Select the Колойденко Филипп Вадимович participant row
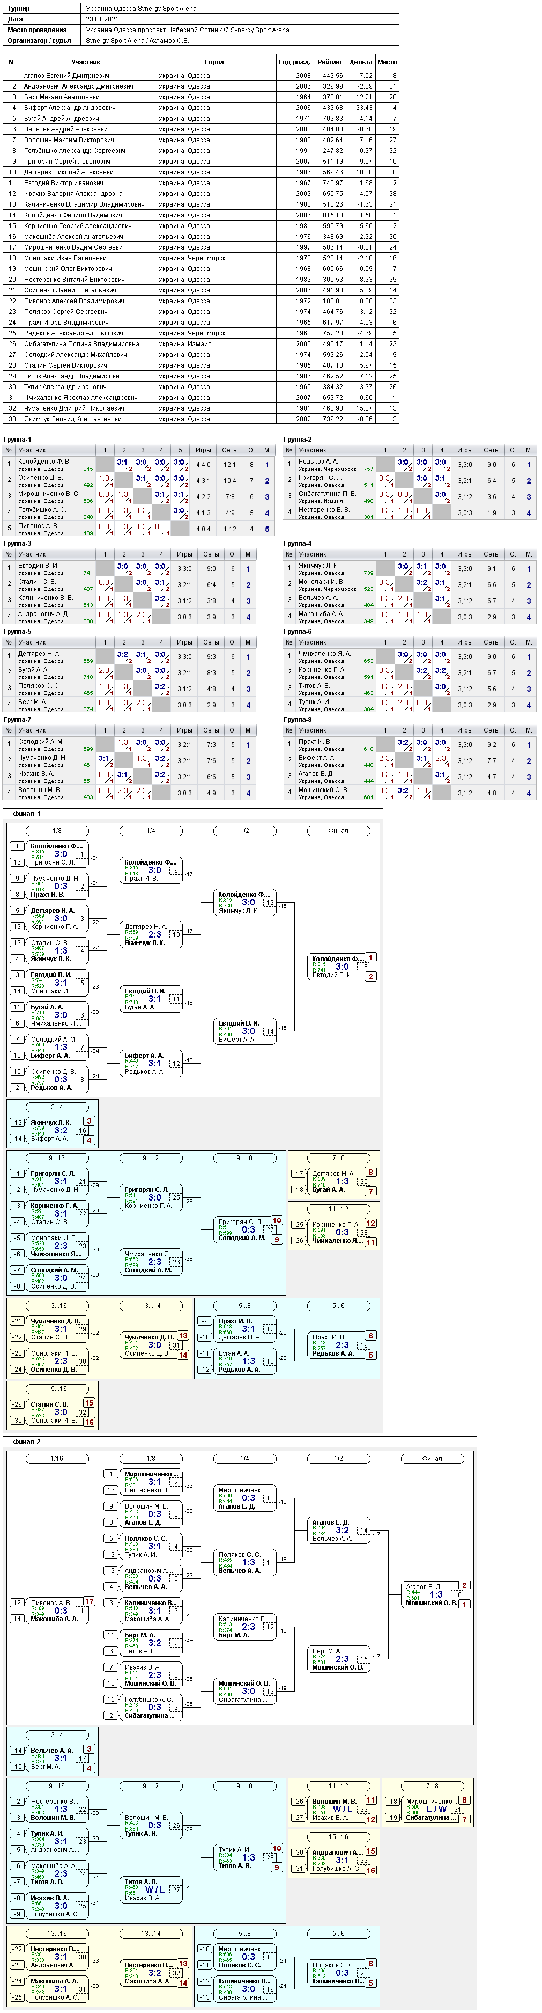 coord(201,215)
